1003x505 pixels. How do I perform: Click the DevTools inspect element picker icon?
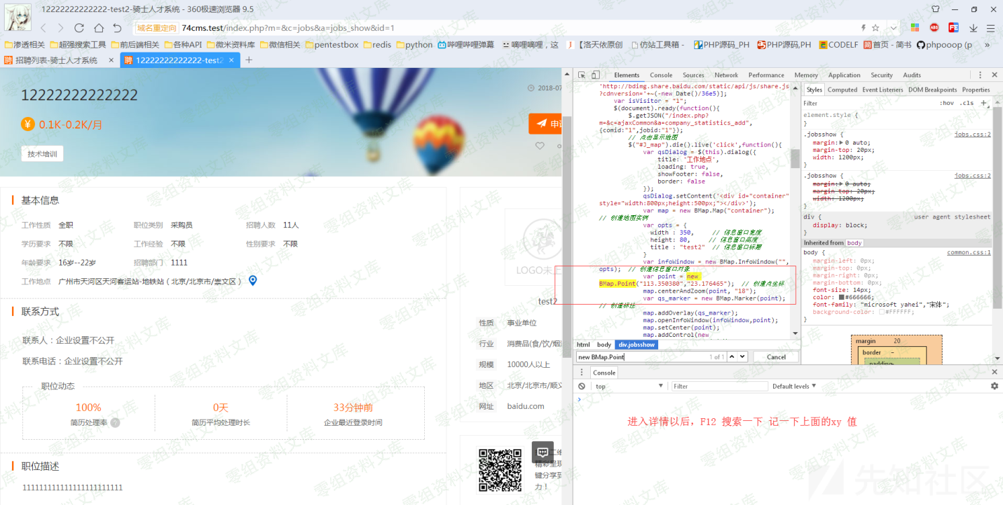[581, 75]
